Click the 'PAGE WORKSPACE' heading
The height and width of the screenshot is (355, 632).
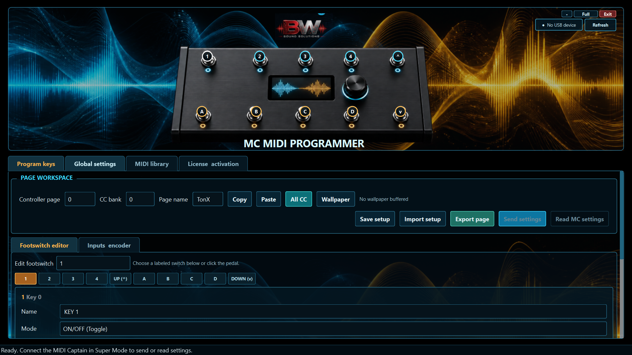coord(46,177)
